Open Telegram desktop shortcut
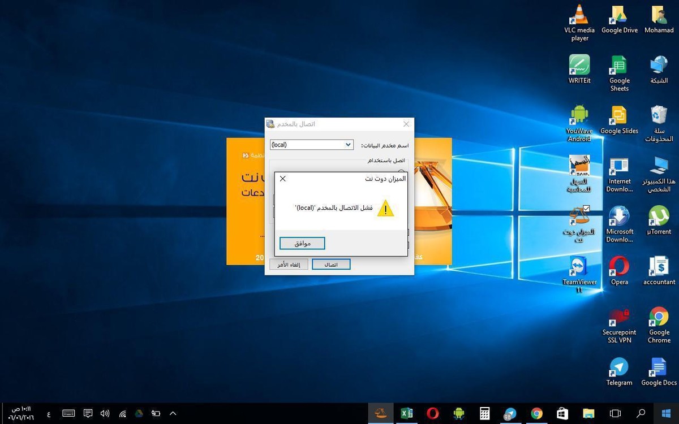679x424 pixels. (x=619, y=371)
